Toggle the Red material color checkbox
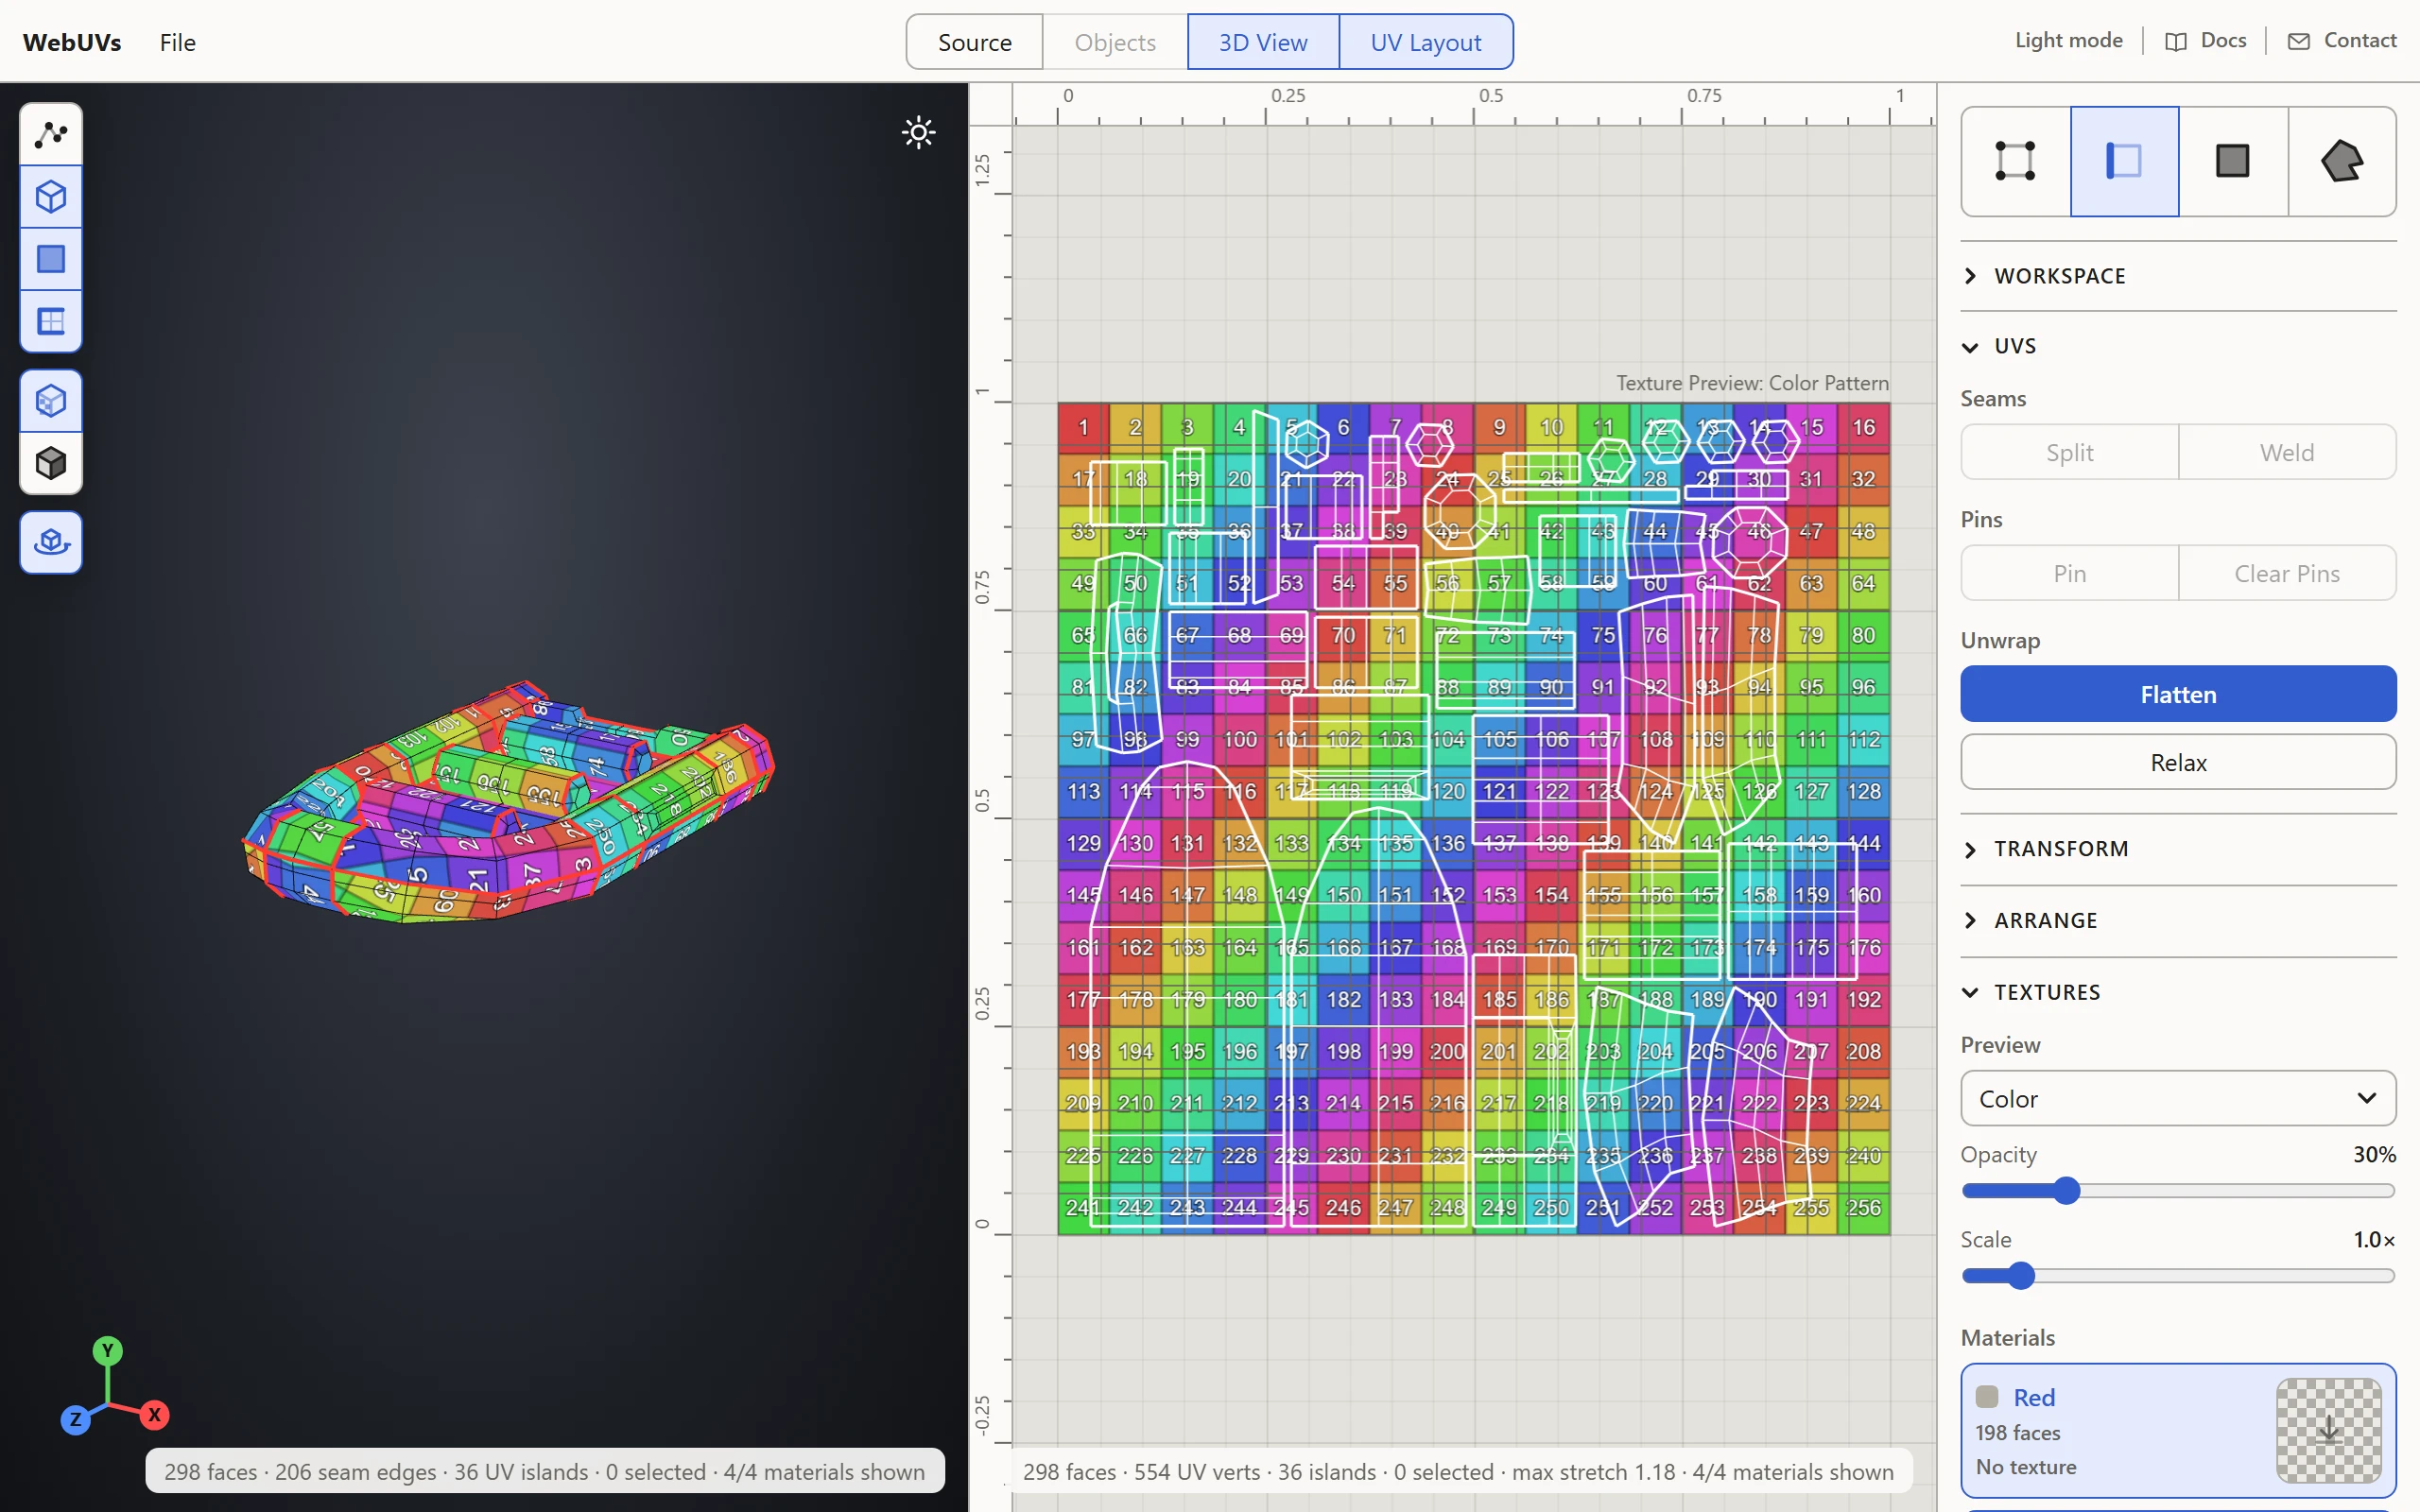2420x1512 pixels. [1987, 1397]
